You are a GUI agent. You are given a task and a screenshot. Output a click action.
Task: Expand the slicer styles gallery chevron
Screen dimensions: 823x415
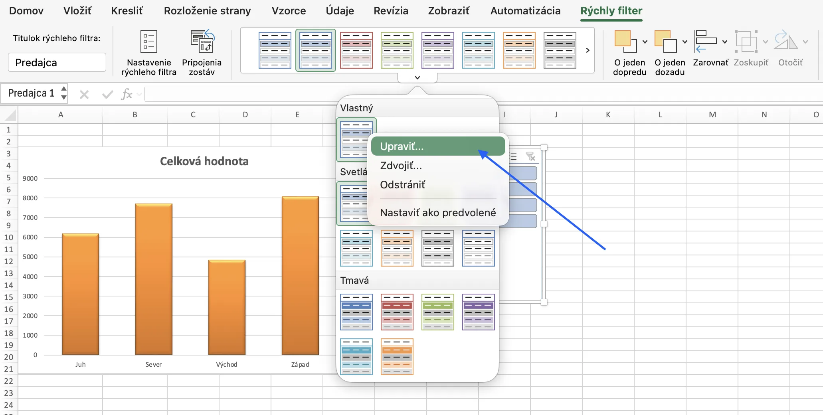click(x=417, y=77)
